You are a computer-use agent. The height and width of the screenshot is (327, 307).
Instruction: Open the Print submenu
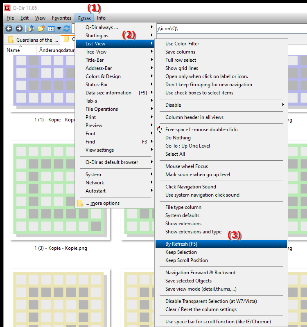coord(115,117)
